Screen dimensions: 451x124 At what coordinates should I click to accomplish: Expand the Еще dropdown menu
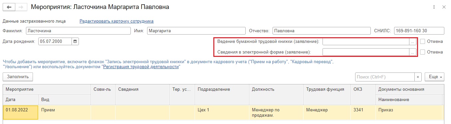(434, 77)
